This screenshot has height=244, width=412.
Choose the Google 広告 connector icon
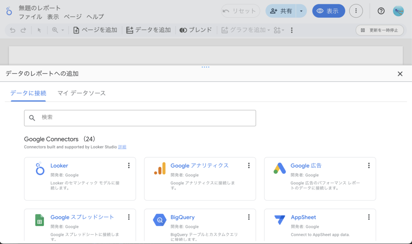[280, 169]
